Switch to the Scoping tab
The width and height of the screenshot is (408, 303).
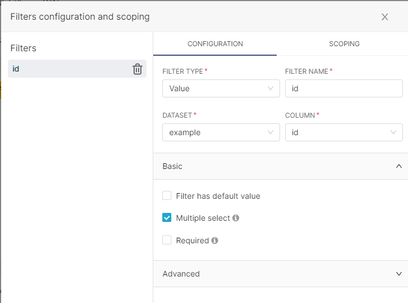tap(344, 44)
